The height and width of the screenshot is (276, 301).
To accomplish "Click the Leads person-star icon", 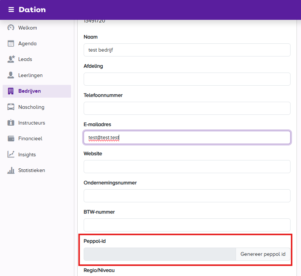I will click(x=11, y=59).
